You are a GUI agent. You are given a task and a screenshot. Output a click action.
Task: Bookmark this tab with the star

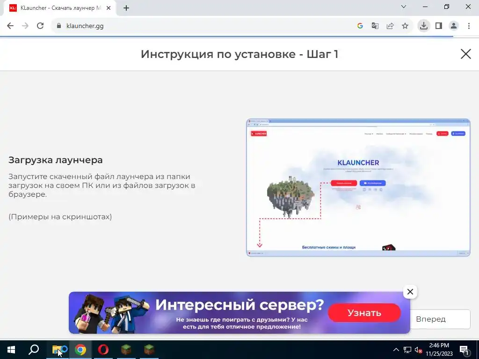(405, 26)
